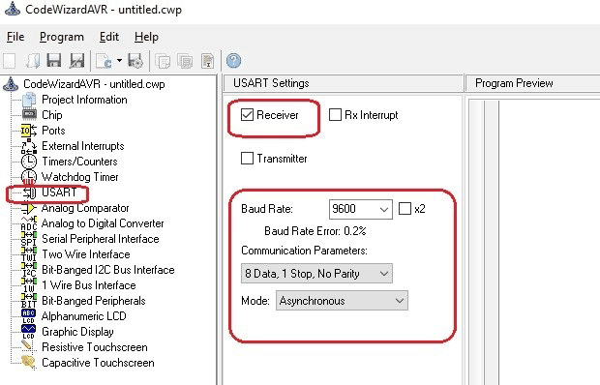600x385 pixels.
Task: Click the Copy all (stacked pages) toolbar icon
Action: tap(186, 61)
